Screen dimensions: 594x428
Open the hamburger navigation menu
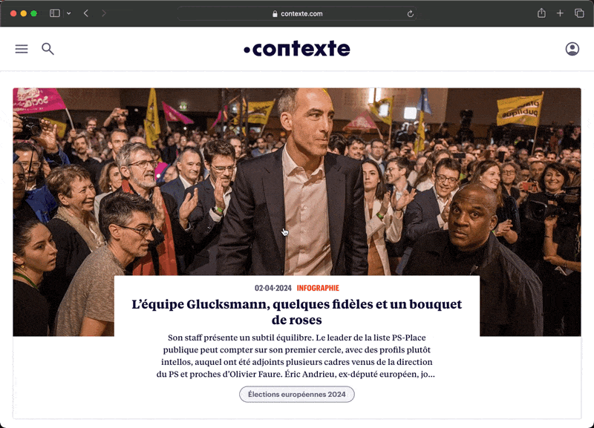(x=22, y=49)
